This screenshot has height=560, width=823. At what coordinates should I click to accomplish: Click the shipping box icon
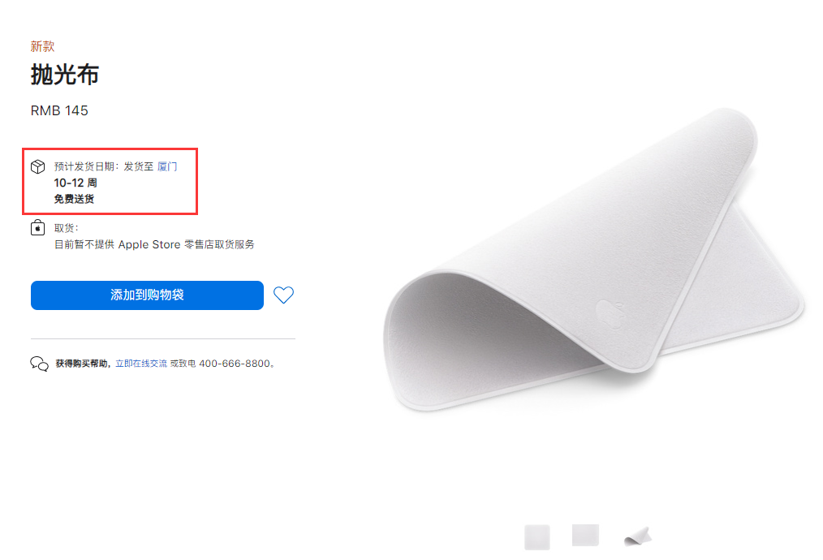(x=38, y=166)
